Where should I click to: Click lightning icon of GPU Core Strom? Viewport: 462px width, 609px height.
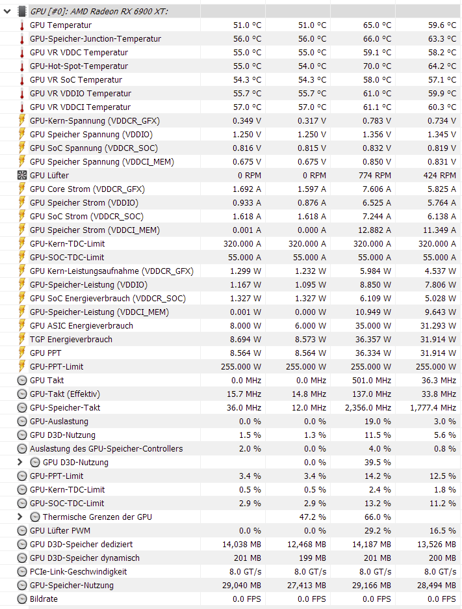point(22,189)
